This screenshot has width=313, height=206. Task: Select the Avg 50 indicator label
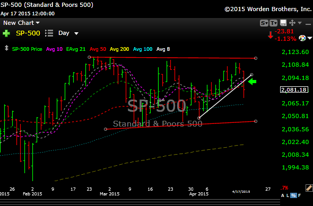(98, 49)
